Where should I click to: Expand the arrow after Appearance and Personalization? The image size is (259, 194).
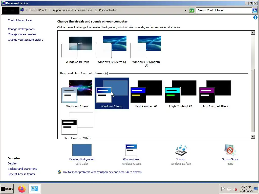click(x=96, y=10)
